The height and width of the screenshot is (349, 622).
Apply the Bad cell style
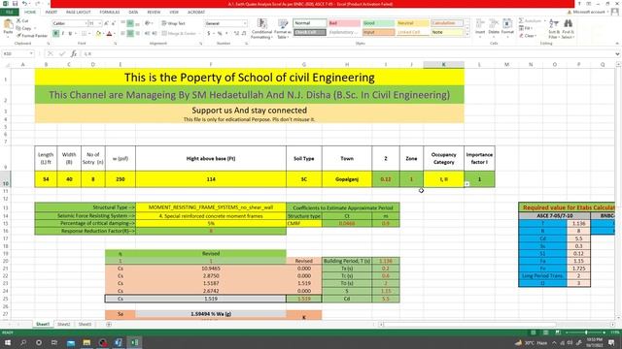344,23
